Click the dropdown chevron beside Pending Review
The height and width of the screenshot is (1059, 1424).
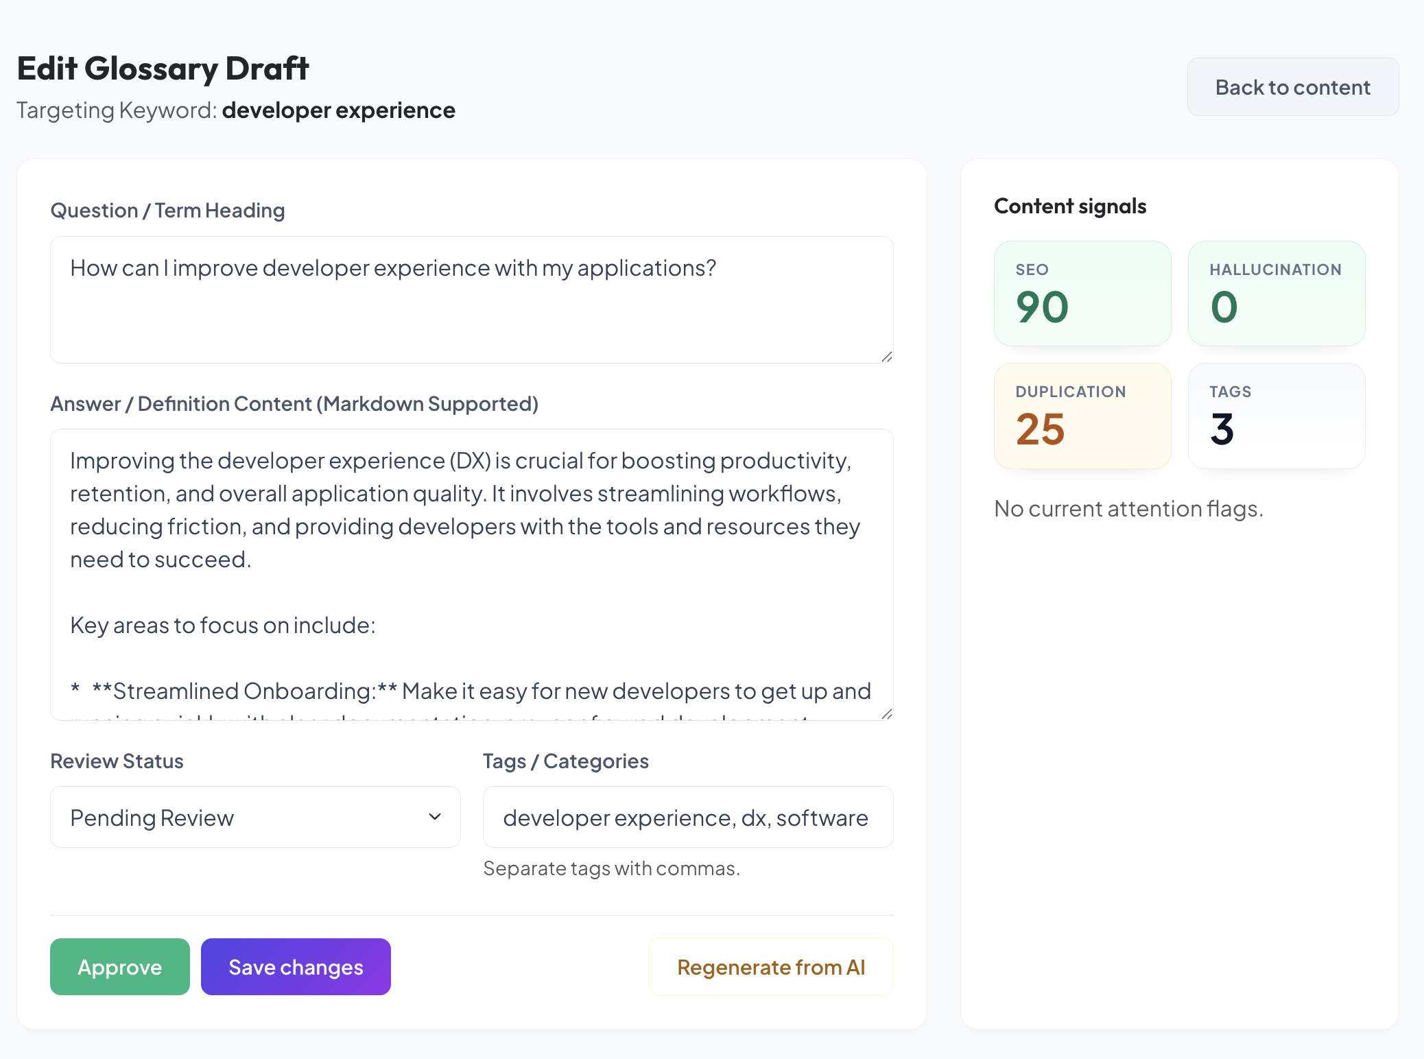[435, 817]
